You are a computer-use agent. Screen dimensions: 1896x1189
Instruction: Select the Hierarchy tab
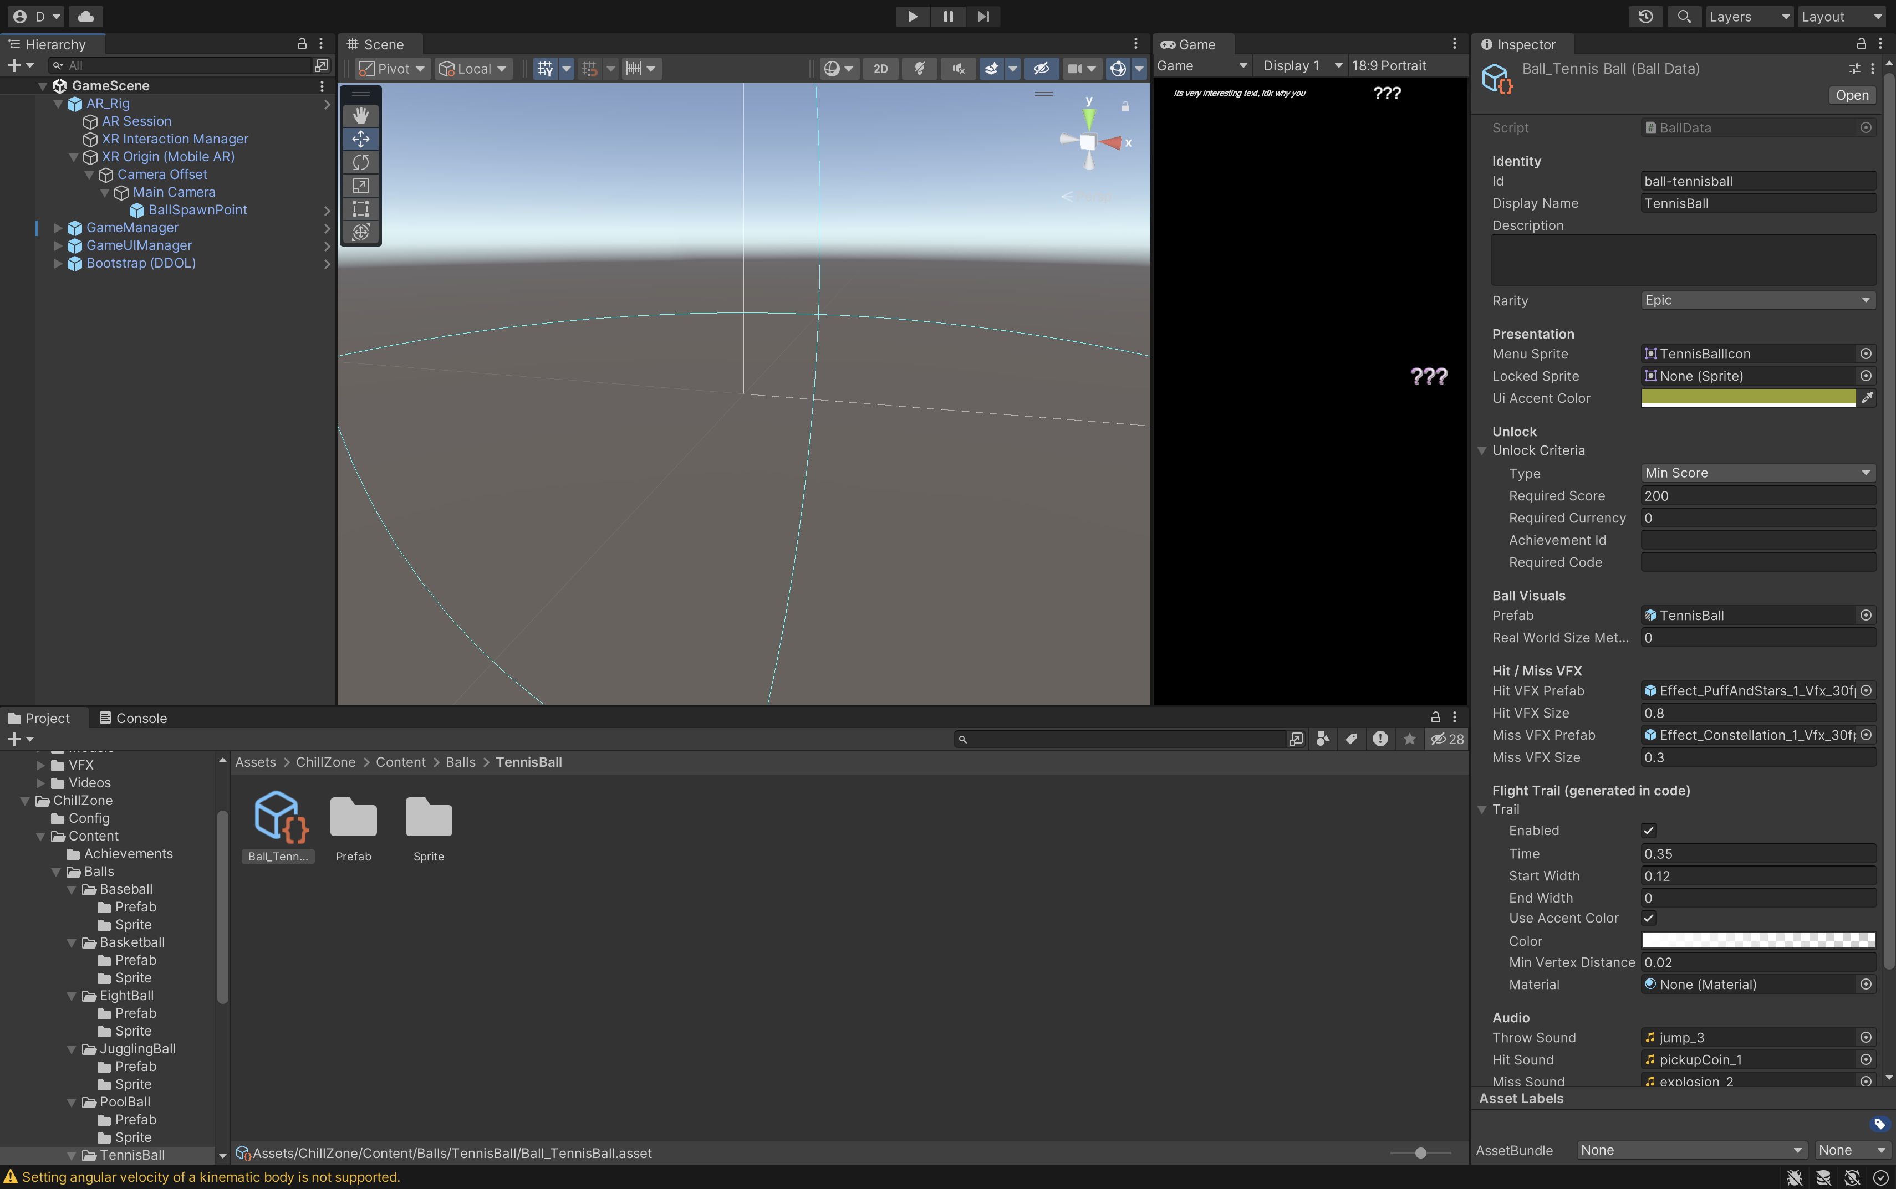(48, 45)
